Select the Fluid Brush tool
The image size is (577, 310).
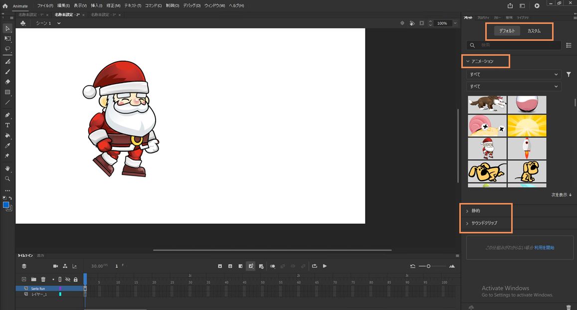click(7, 61)
